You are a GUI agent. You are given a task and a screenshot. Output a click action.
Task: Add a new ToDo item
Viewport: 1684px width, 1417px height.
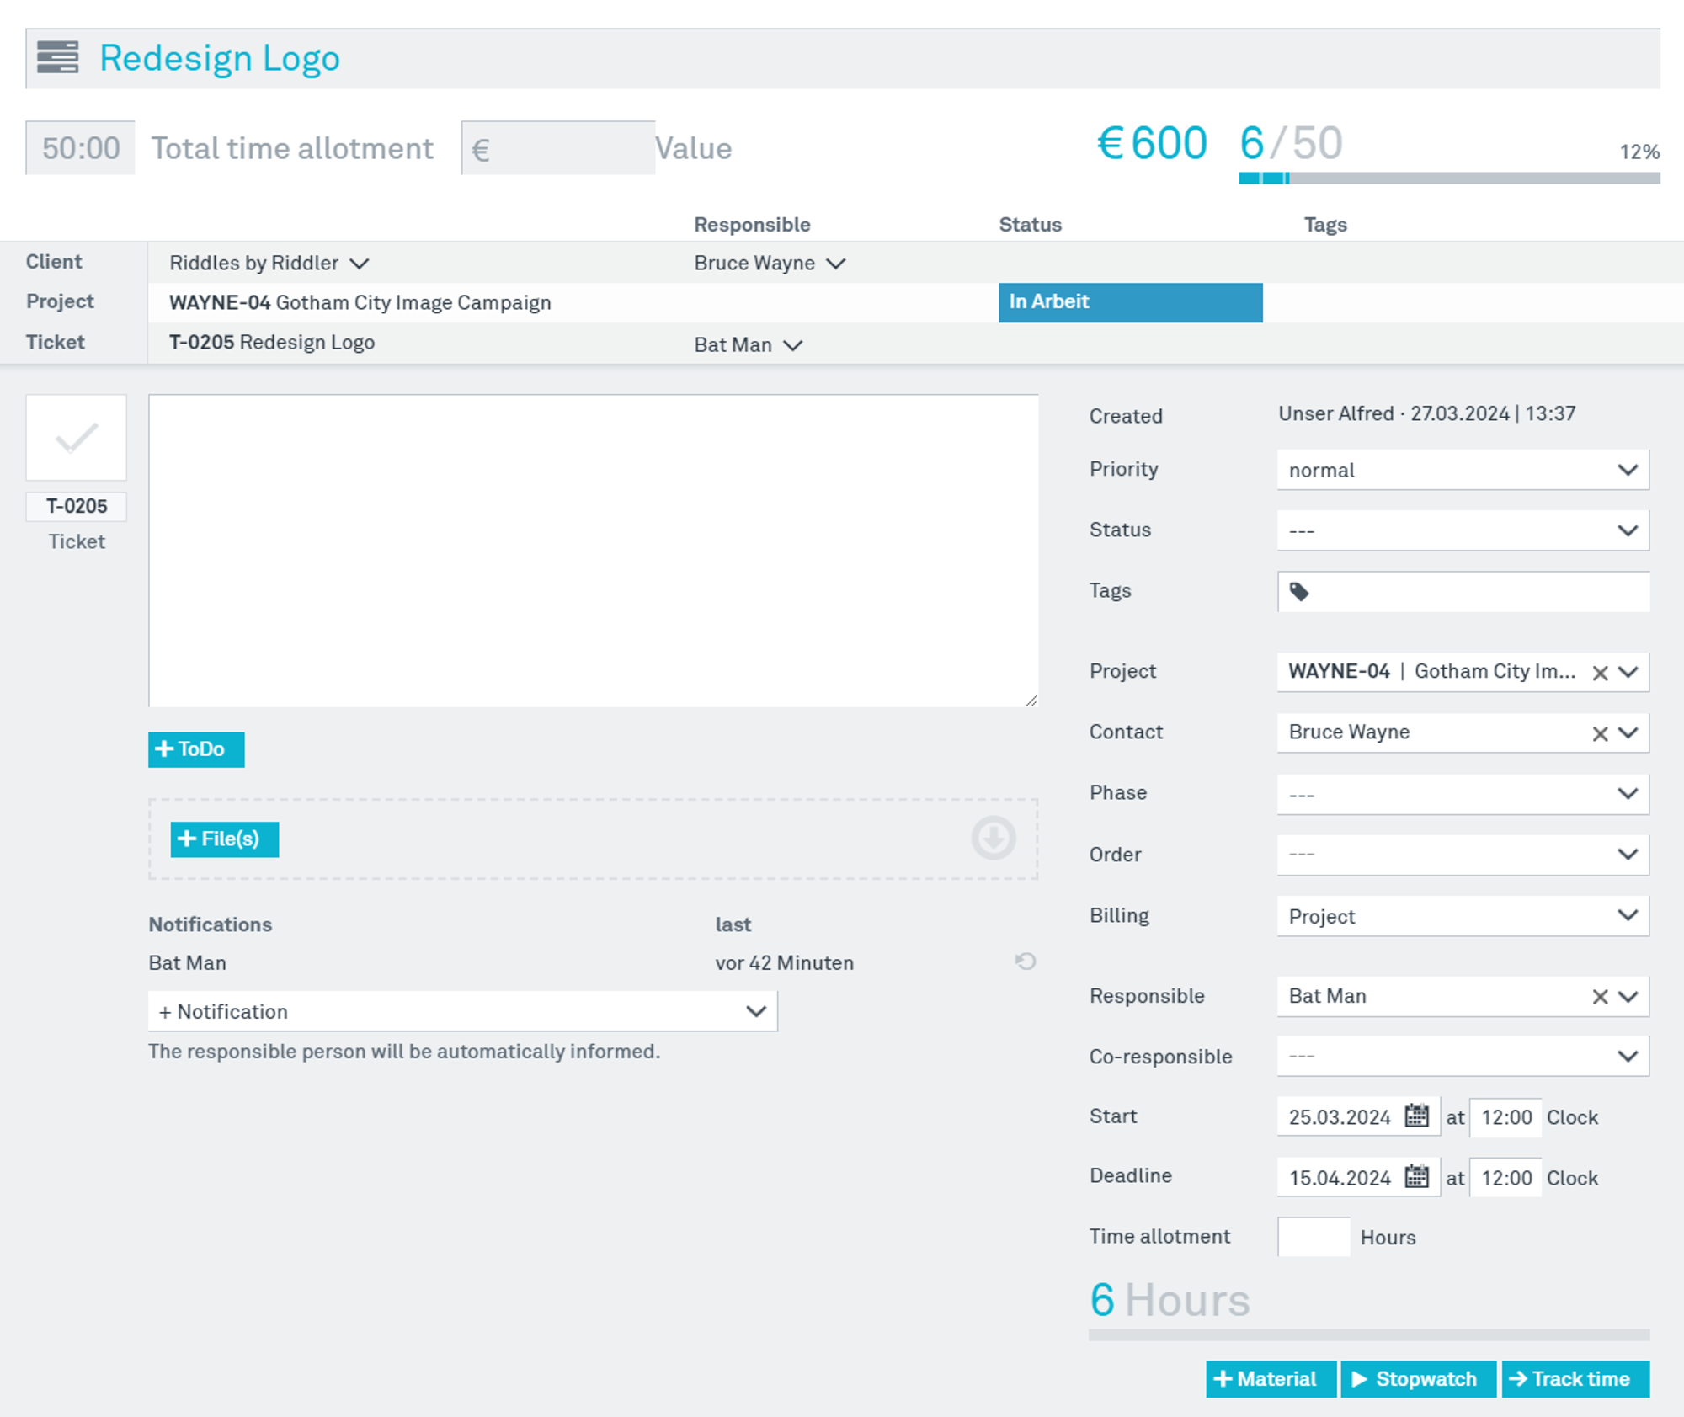tap(196, 749)
